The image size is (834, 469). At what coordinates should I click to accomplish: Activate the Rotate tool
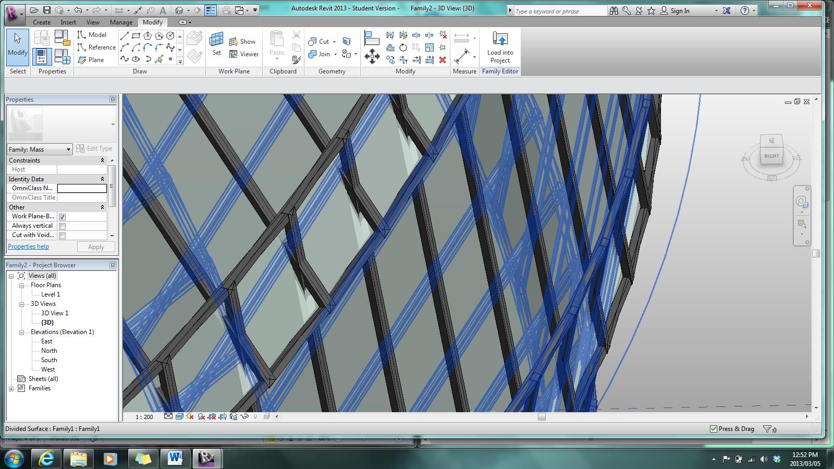[403, 47]
